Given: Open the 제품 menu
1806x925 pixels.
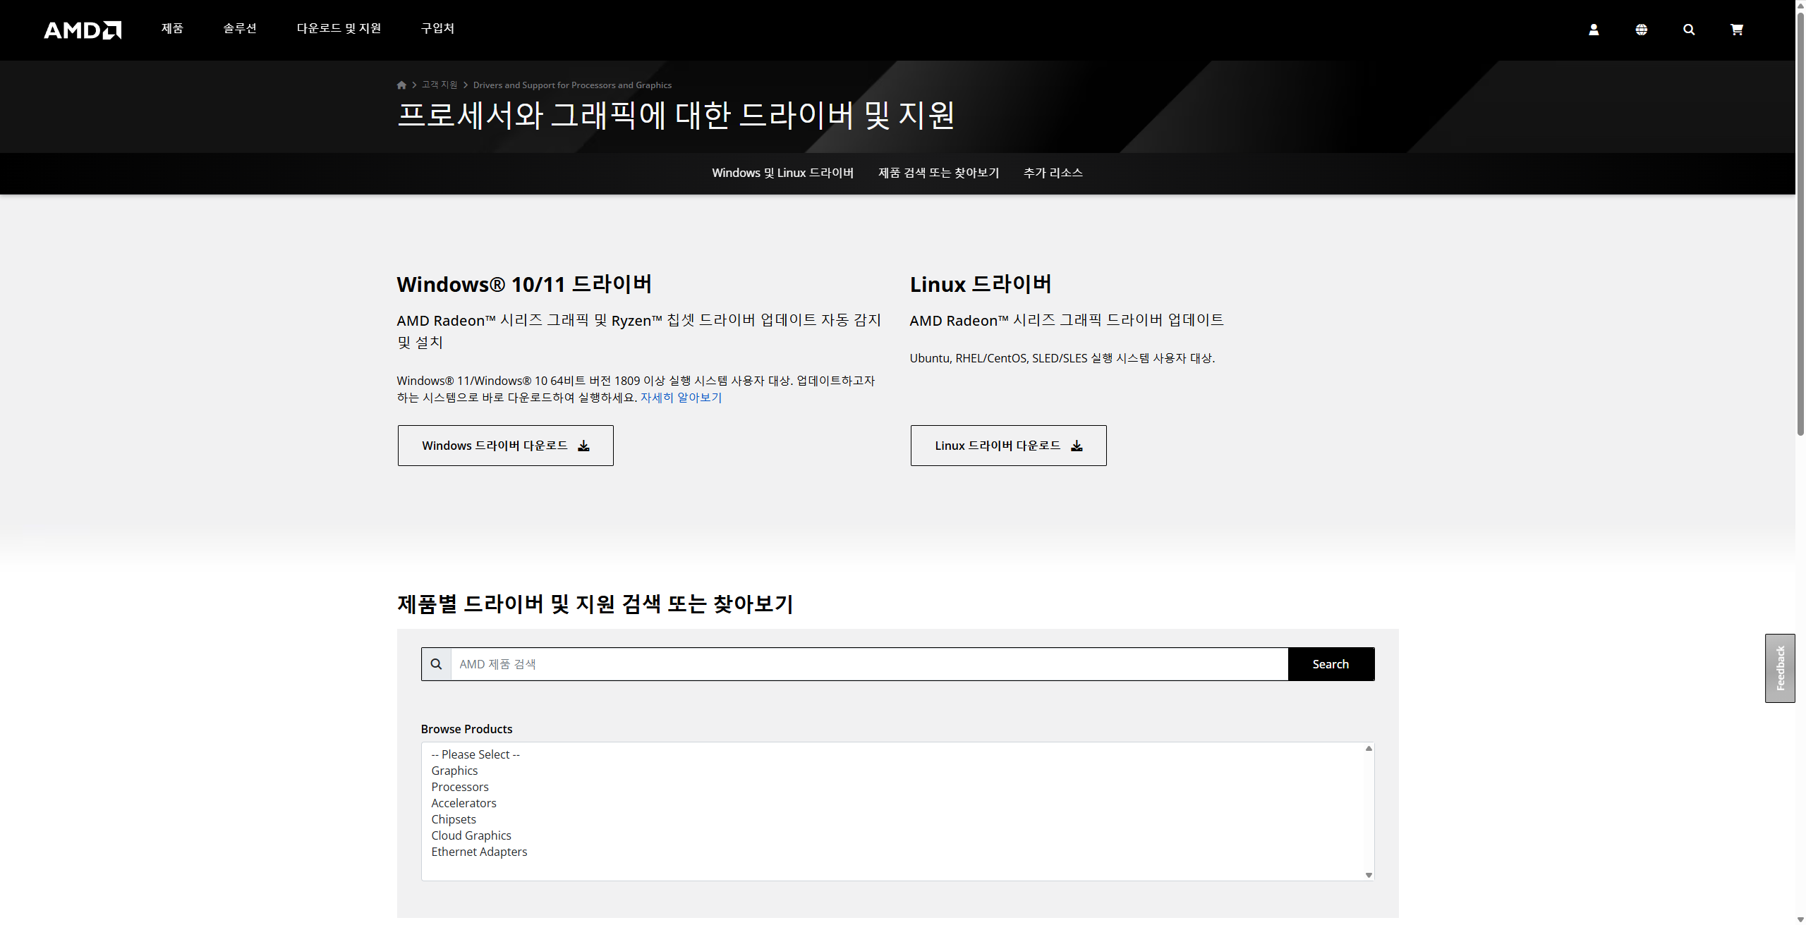Looking at the screenshot, I should pyautogui.click(x=172, y=28).
